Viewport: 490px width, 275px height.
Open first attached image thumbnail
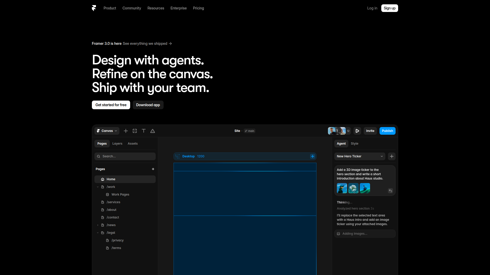tap(342, 188)
